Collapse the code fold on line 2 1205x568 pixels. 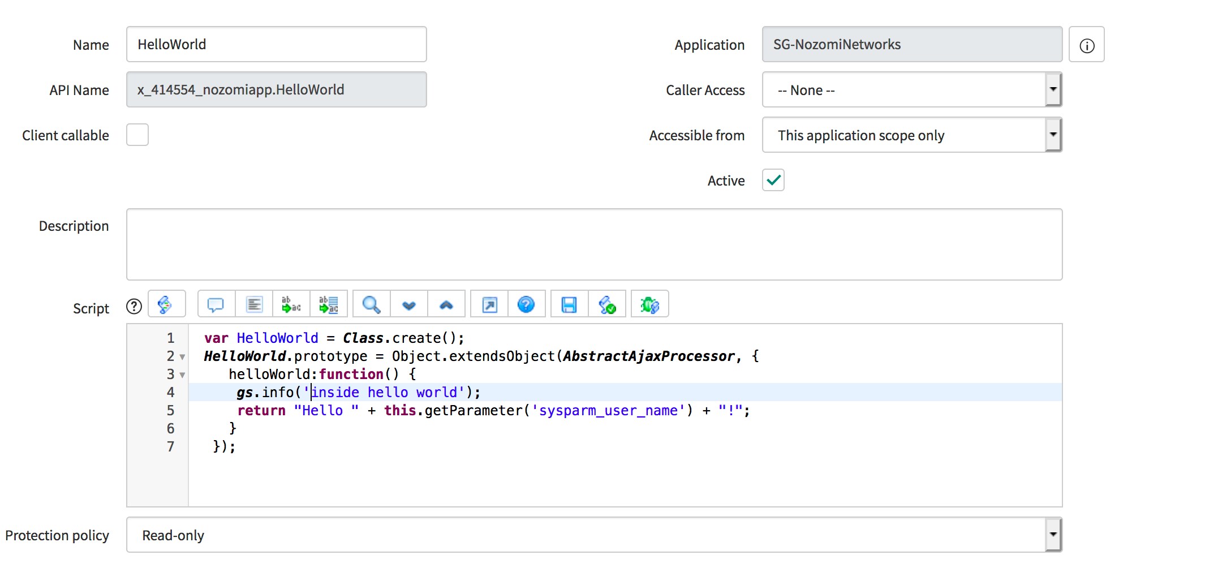tap(182, 357)
